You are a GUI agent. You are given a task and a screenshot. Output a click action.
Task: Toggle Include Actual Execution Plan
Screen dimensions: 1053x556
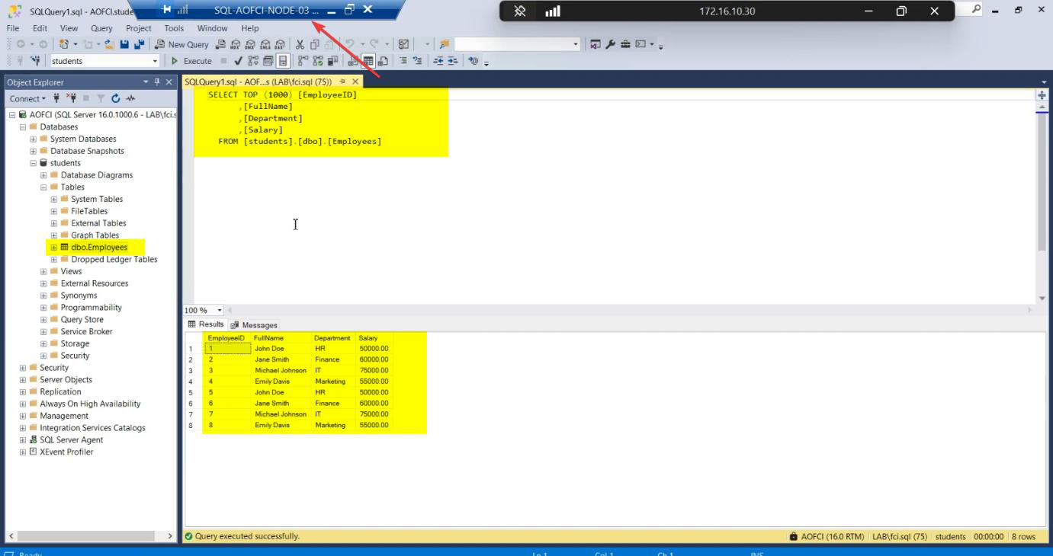pos(303,61)
